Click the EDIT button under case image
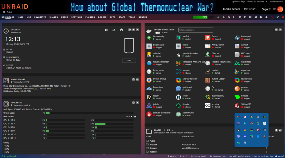 point(129,61)
